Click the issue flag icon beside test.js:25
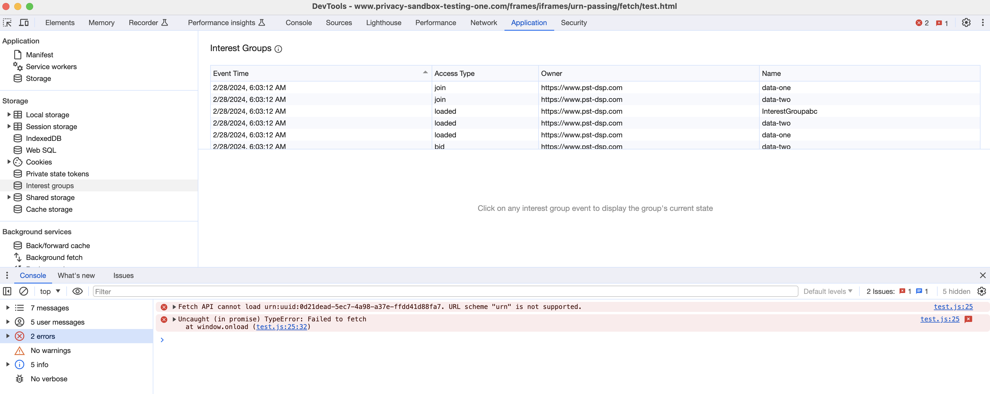Image resolution: width=990 pixels, height=394 pixels. coord(968,319)
